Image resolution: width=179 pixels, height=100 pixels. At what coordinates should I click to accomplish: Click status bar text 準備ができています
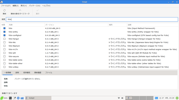[x=10, y=93]
